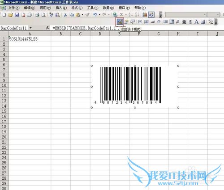This screenshot has height=190, width=224.
Task: Open the 格式 (Format) menu
Action: [x=77, y=8]
